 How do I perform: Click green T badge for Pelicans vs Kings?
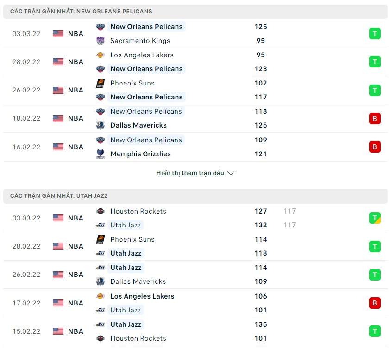click(x=375, y=34)
